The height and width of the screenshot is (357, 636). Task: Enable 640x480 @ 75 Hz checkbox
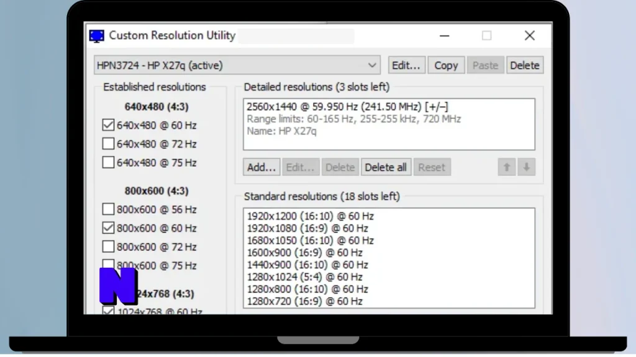pos(108,162)
